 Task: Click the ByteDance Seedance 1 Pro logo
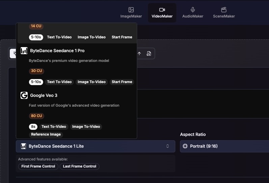pyautogui.click(x=24, y=51)
